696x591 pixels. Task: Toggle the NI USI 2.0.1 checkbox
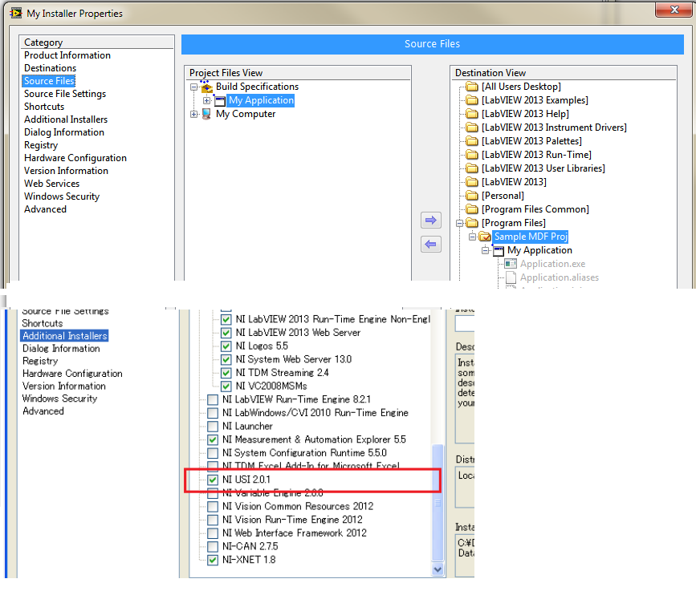tap(213, 480)
